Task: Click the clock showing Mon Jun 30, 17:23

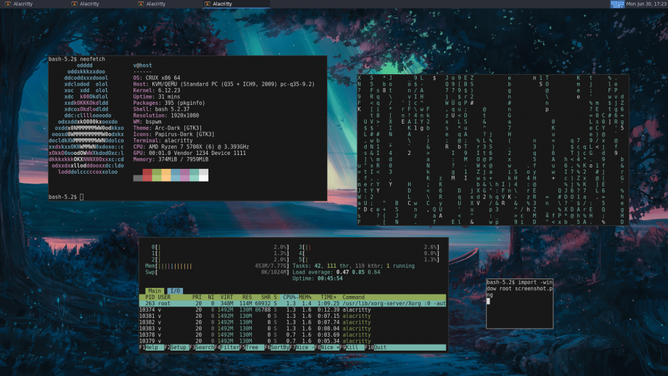Action: click(x=646, y=4)
